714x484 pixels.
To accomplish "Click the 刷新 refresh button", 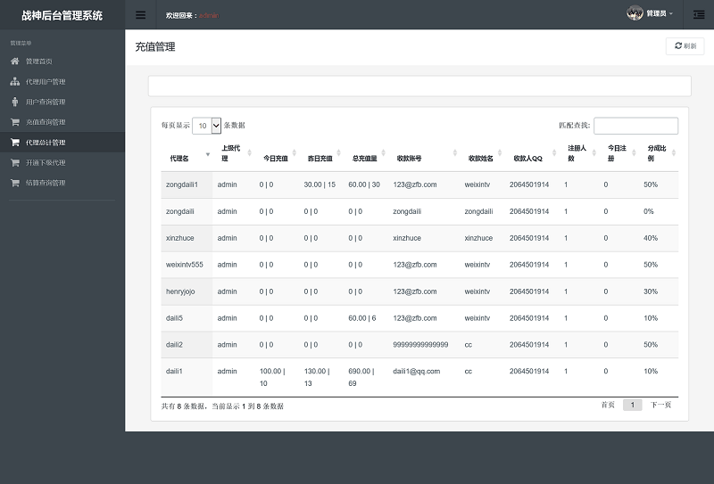I will point(685,46).
